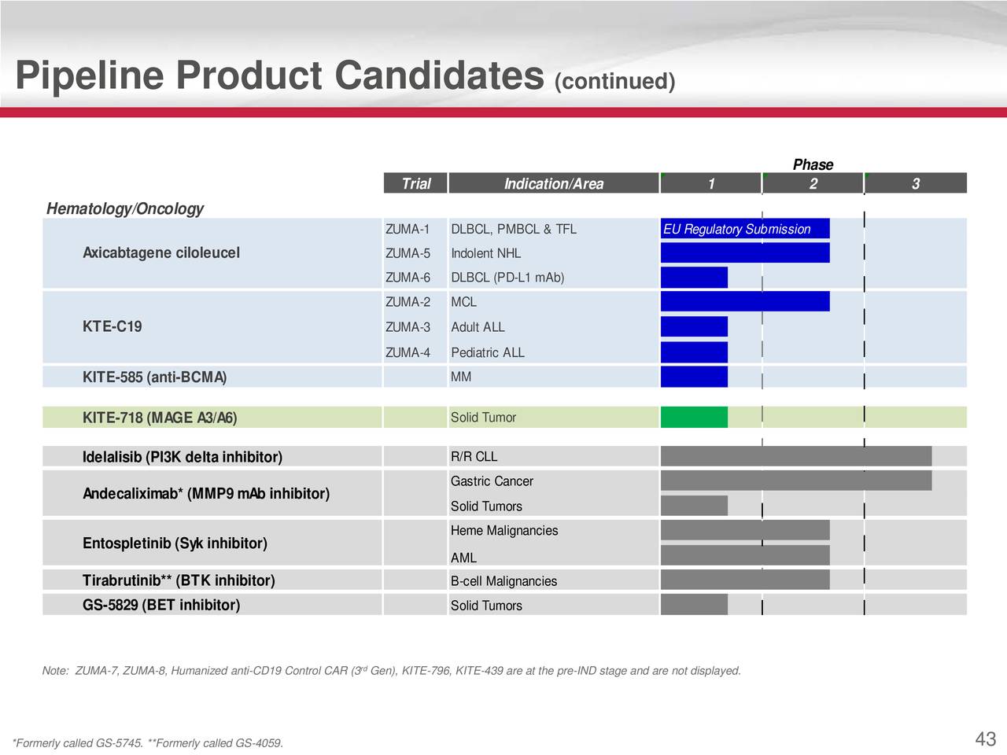Click the ZUMA-5 trial cell

click(408, 253)
